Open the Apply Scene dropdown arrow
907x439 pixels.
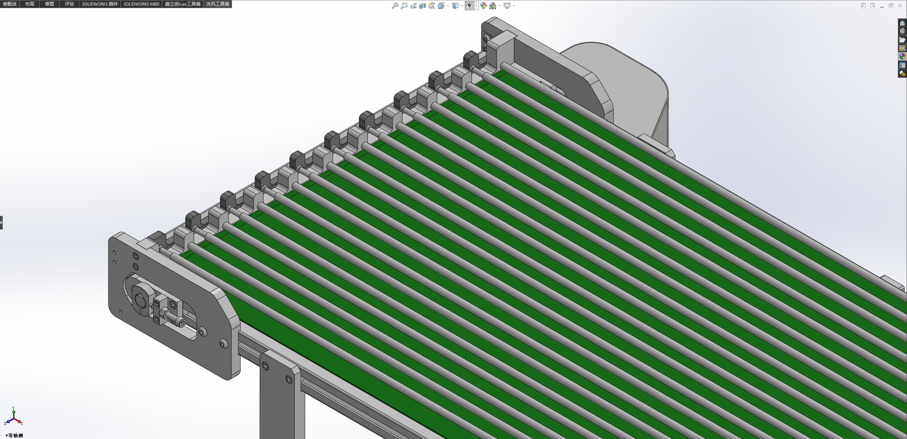pyautogui.click(x=500, y=6)
